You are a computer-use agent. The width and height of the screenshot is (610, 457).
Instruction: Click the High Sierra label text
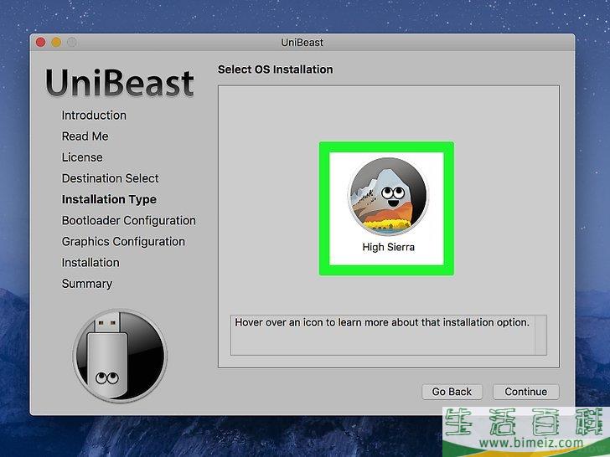pos(388,247)
